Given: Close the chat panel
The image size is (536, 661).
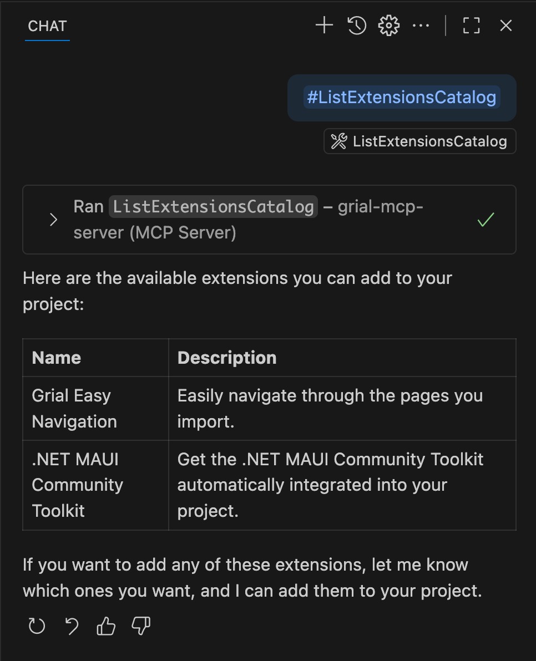Looking at the screenshot, I should (505, 25).
